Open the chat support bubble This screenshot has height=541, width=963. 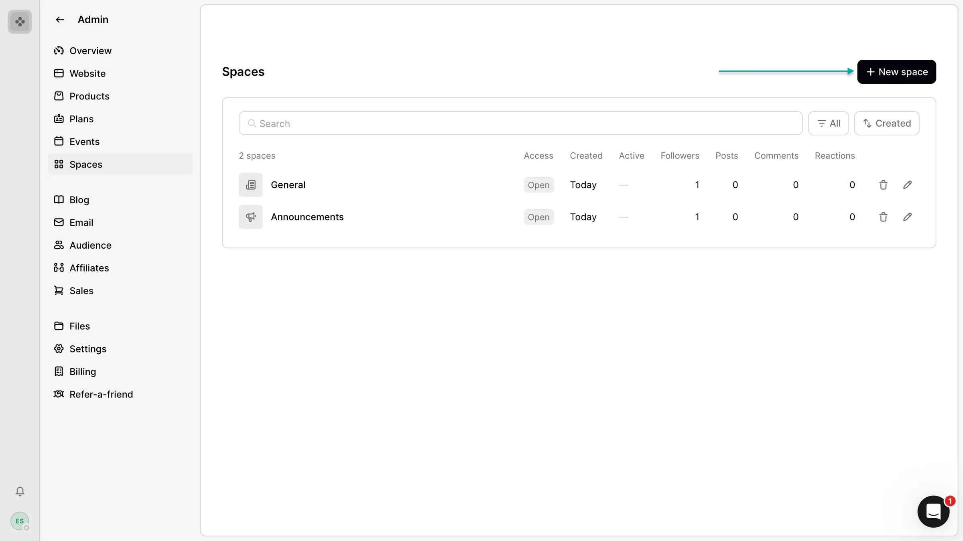coord(933,511)
